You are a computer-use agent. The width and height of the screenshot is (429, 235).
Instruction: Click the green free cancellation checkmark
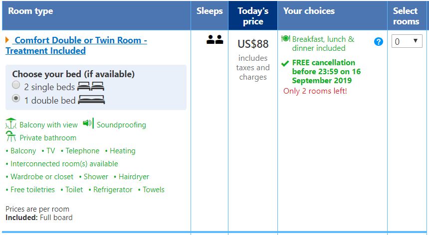285,63
